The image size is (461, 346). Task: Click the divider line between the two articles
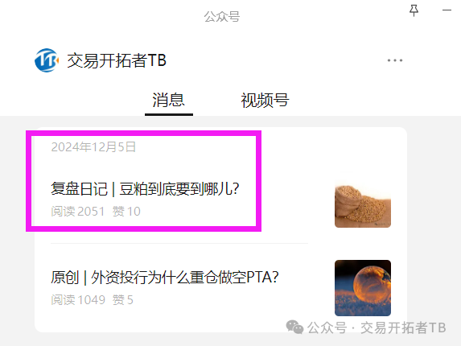(x=179, y=243)
